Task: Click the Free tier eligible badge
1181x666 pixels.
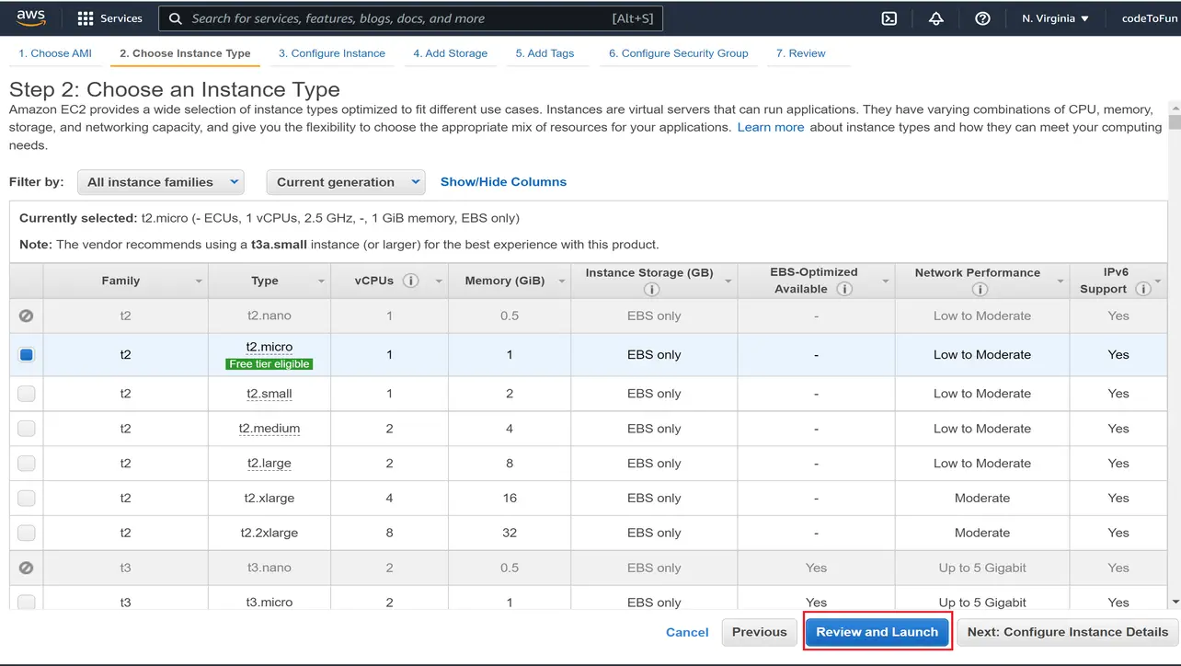Action: (269, 363)
